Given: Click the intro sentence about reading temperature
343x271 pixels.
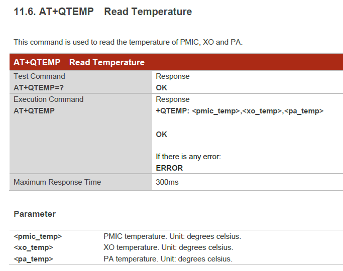Looking at the screenshot, I should pyautogui.click(x=128, y=42).
